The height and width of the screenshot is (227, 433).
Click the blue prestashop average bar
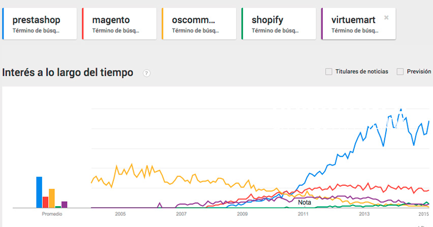click(x=39, y=192)
